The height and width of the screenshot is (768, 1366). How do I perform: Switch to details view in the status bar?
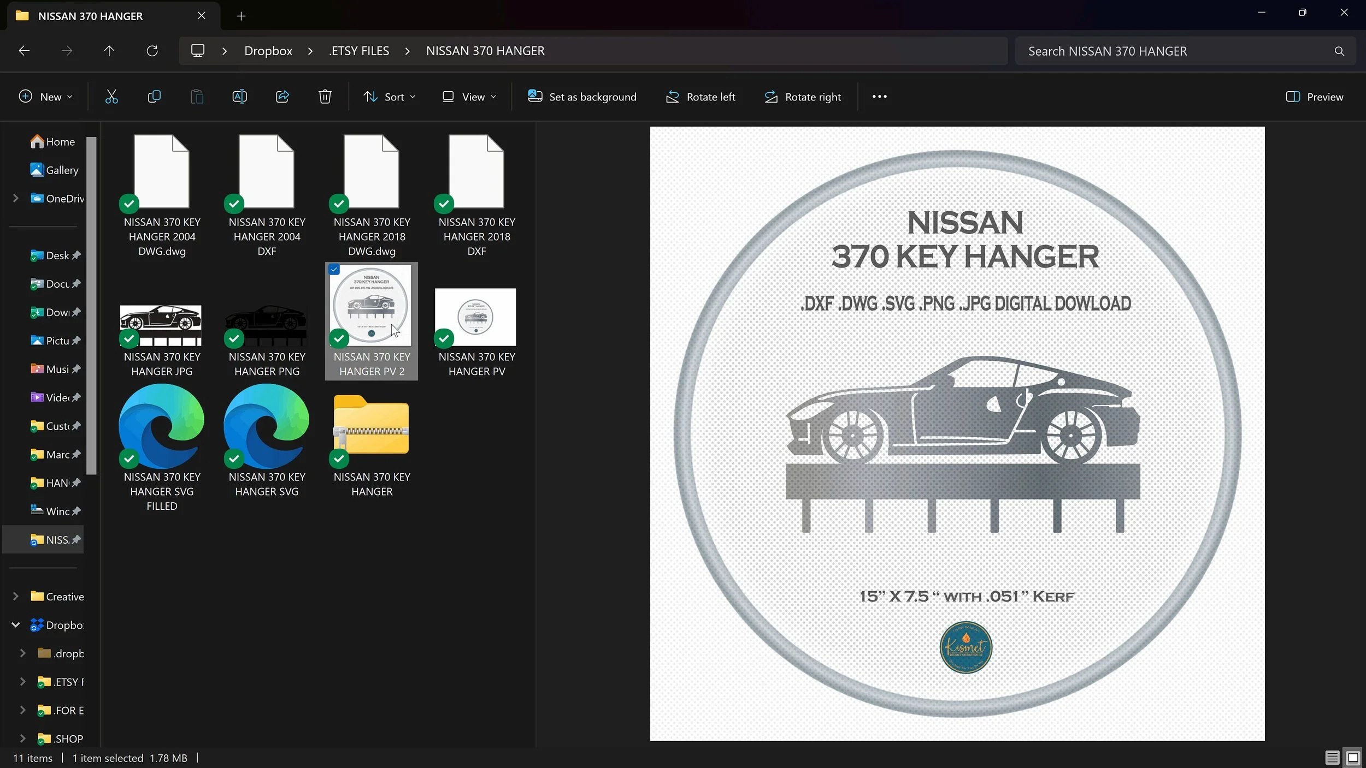[1332, 758]
